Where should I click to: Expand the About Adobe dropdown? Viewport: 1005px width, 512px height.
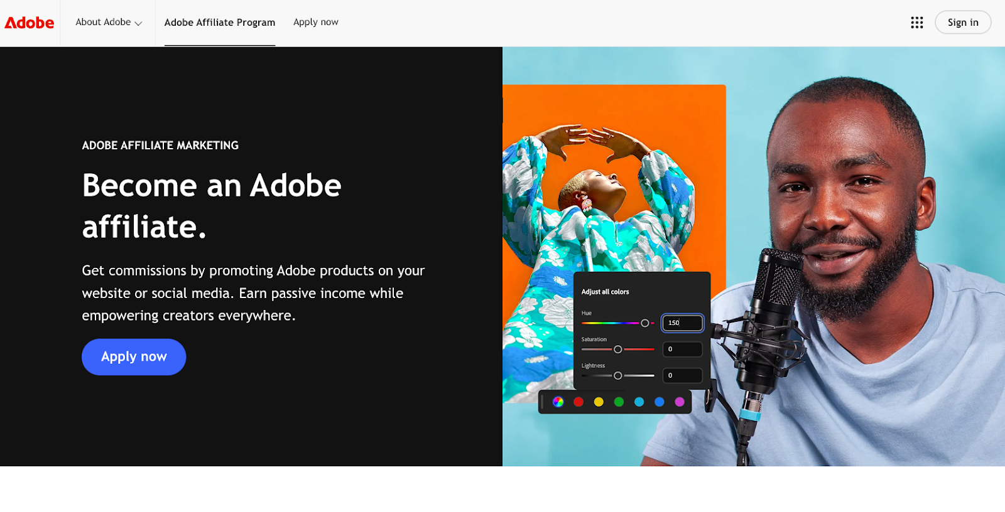(109, 22)
